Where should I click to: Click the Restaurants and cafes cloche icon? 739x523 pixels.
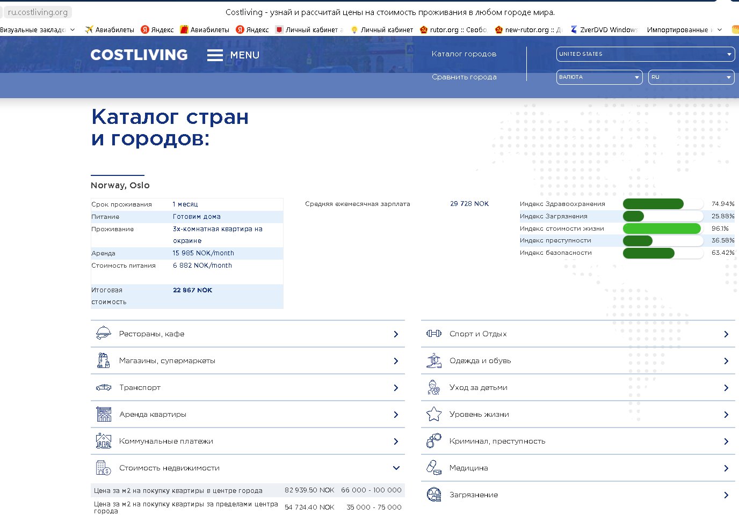point(103,334)
